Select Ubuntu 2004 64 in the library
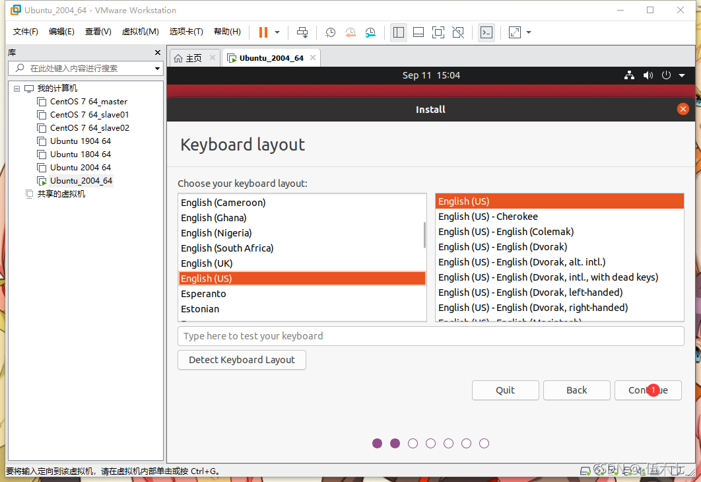This screenshot has width=701, height=482. click(x=81, y=167)
